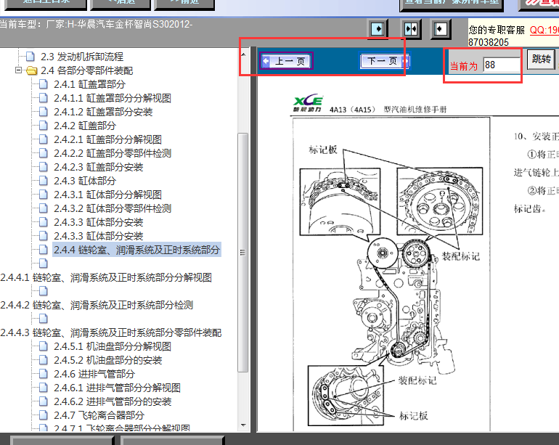Click folder icon of 2.4 各部分零部件装配
The height and width of the screenshot is (445, 559).
pyautogui.click(x=31, y=70)
